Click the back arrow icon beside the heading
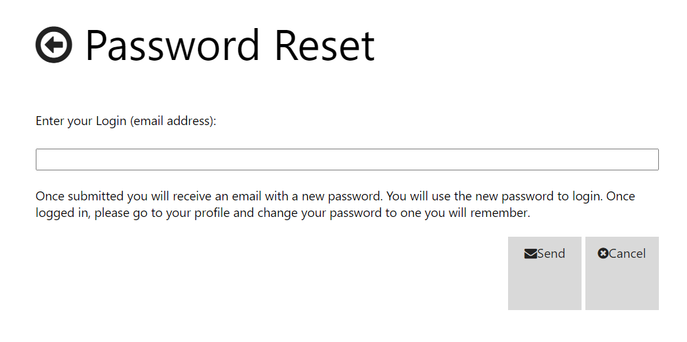The height and width of the screenshot is (342, 687). coord(54,45)
